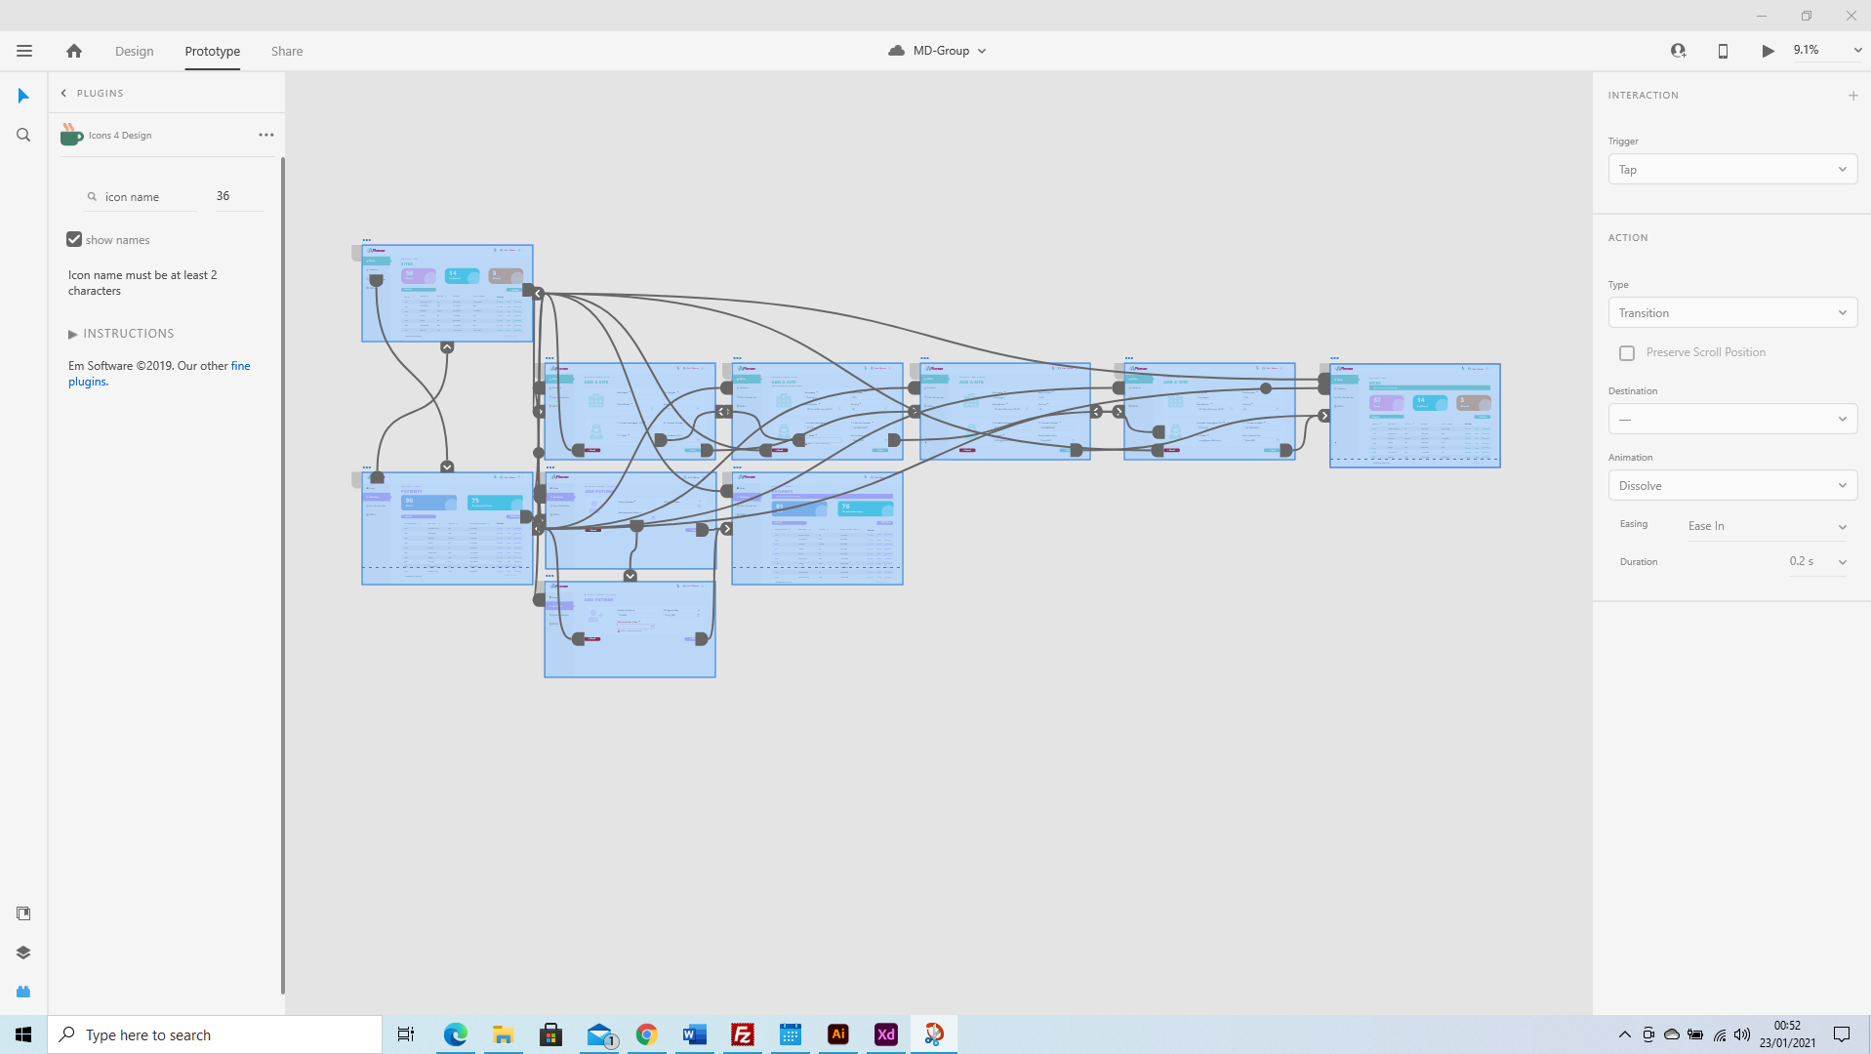Open the Easing dropdown showing Ease In

click(x=1767, y=526)
